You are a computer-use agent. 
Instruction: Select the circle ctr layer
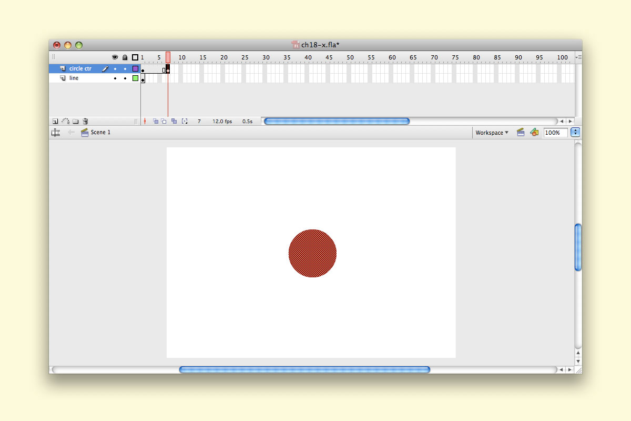(x=80, y=69)
